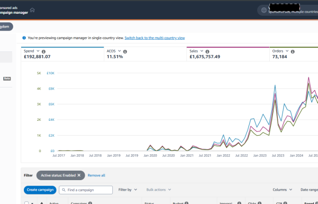Viewport: 318px width, 204px height.
Task: Open Spend metric info icon
Action: click(43, 51)
